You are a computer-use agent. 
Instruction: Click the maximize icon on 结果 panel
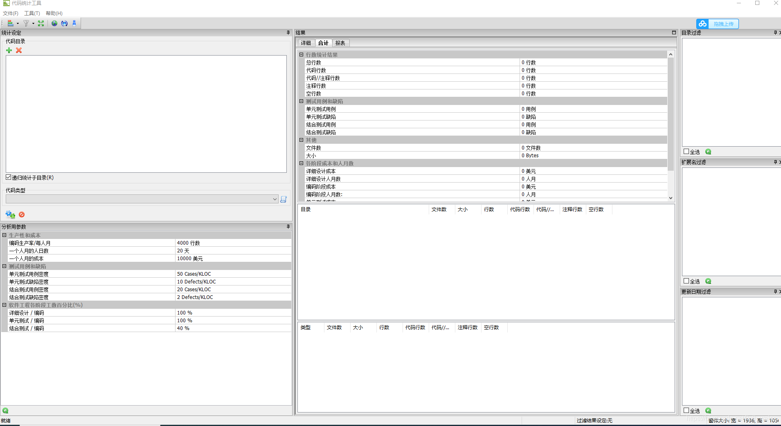click(674, 32)
